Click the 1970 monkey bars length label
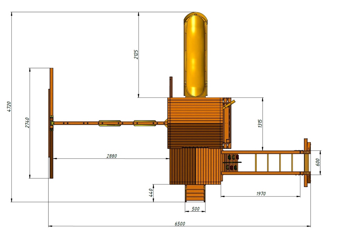The height and width of the screenshot is (238, 343). click(261, 194)
